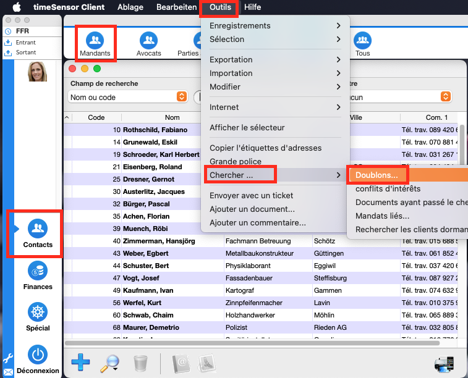The width and height of the screenshot is (468, 378).
Task: Expand the Importation submenu
Action: 275,73
